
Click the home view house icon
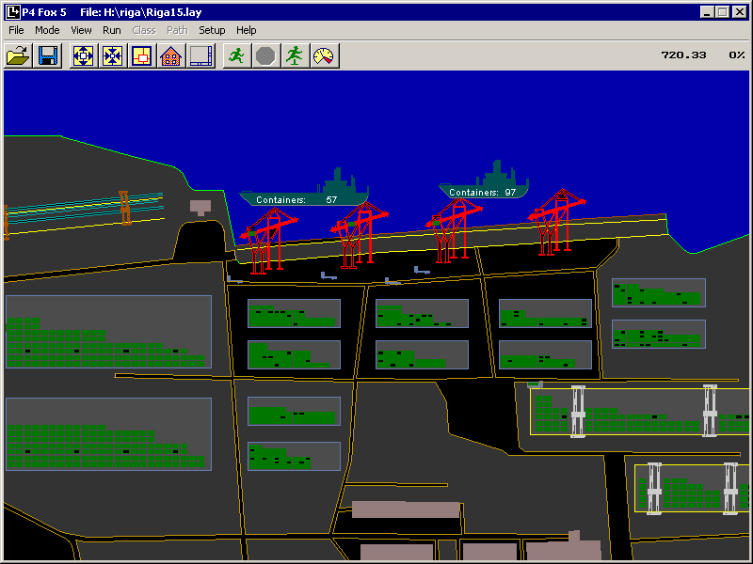(171, 55)
